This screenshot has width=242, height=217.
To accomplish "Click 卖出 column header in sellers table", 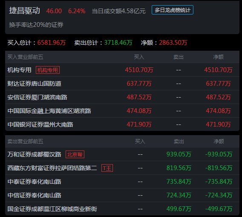I will [x=179, y=141].
